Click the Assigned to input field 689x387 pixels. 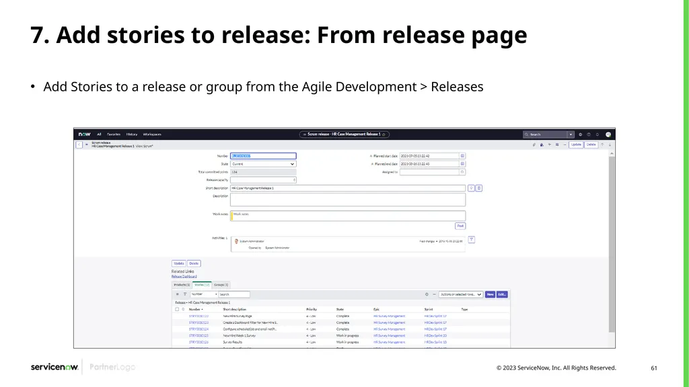tap(429, 172)
